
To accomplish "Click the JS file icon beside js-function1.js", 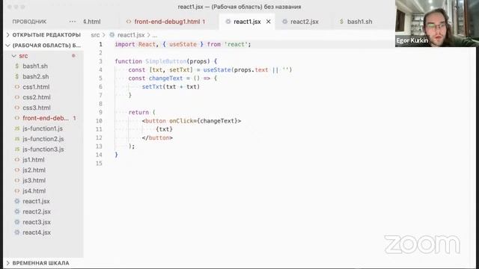I will (x=16, y=129).
